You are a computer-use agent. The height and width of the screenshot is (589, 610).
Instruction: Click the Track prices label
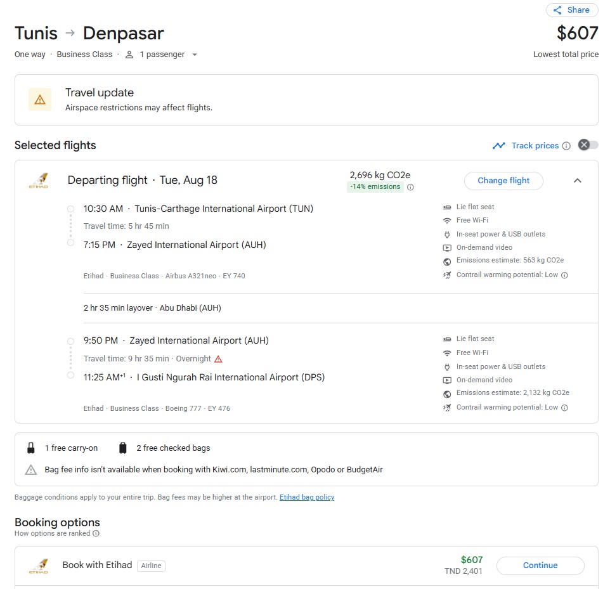[535, 145]
